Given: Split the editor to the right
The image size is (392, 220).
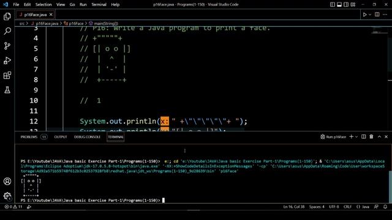Looking at the screenshot, I should point(377,15).
